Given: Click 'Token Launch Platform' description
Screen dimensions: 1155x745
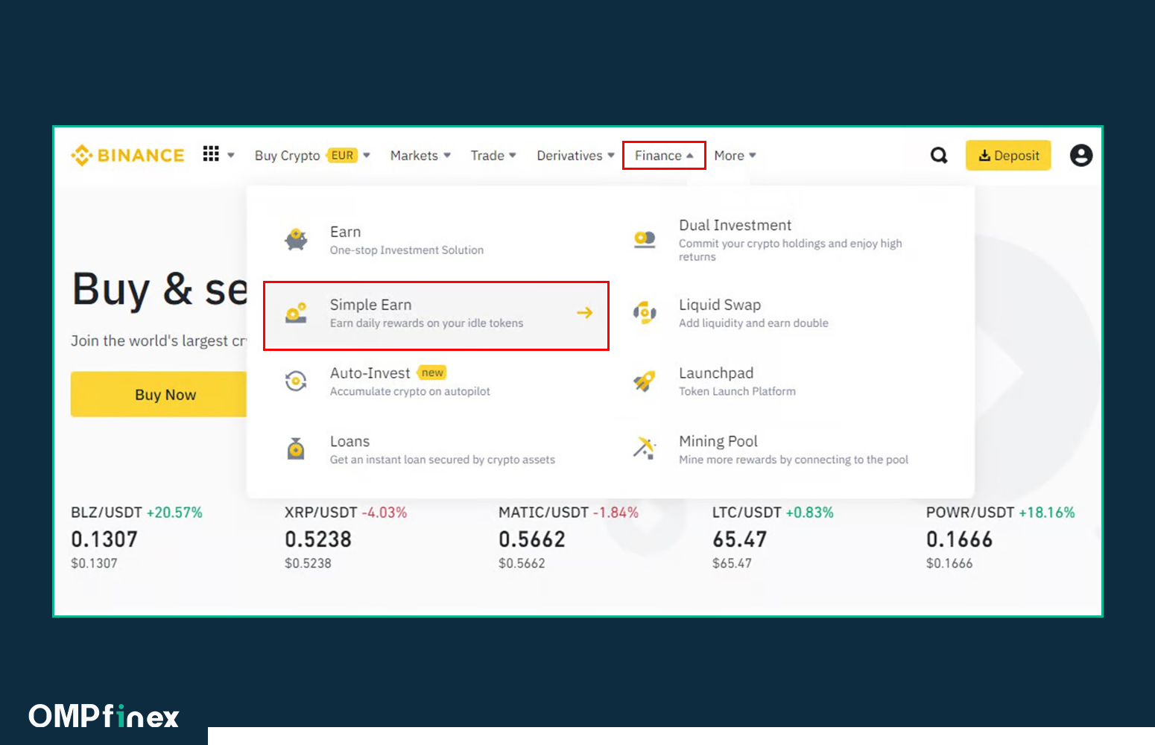Looking at the screenshot, I should [x=737, y=391].
